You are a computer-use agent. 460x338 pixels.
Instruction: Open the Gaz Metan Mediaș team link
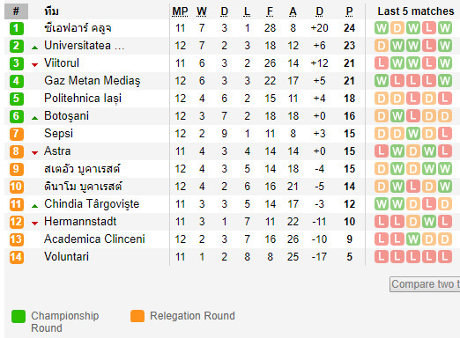coord(92,81)
